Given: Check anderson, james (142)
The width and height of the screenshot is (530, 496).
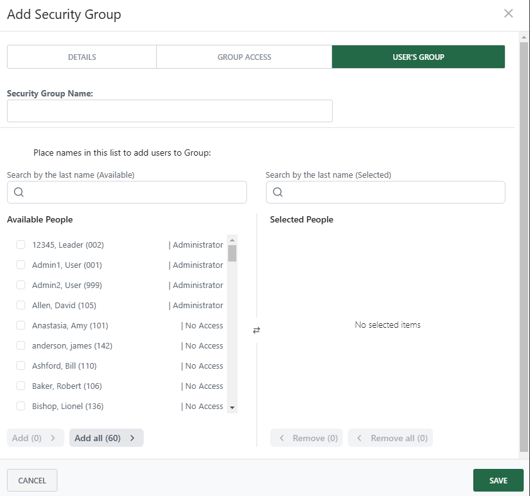Looking at the screenshot, I should tap(20, 345).
